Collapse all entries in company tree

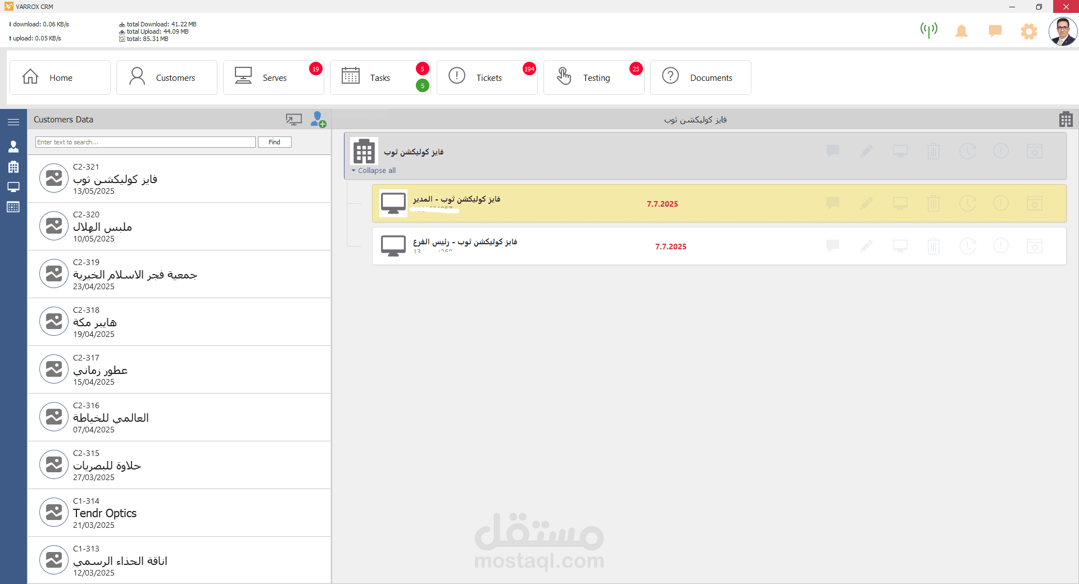(x=374, y=170)
